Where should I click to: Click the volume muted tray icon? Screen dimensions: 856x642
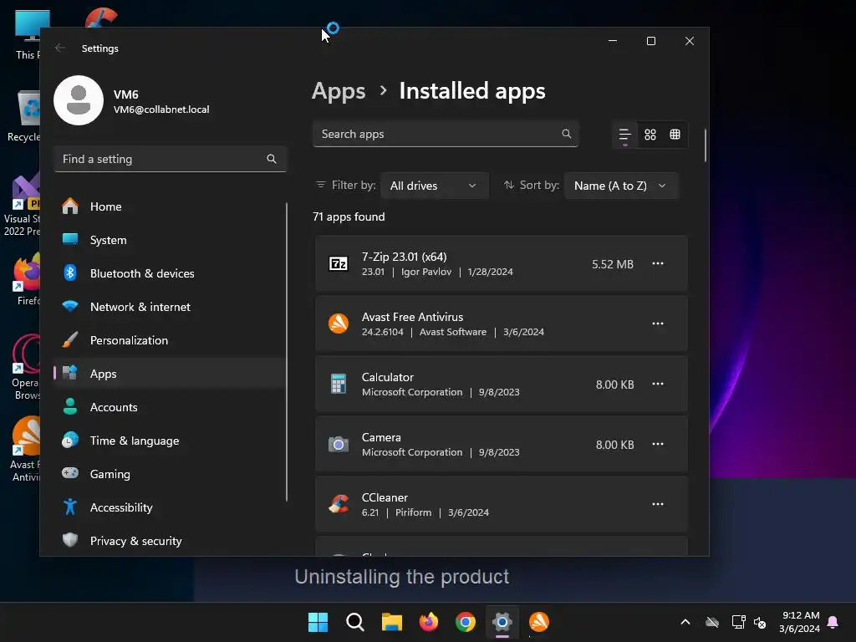tap(760, 622)
